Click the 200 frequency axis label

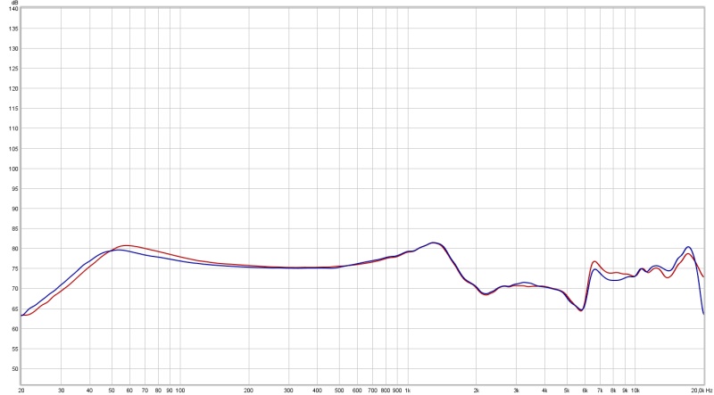coord(249,391)
